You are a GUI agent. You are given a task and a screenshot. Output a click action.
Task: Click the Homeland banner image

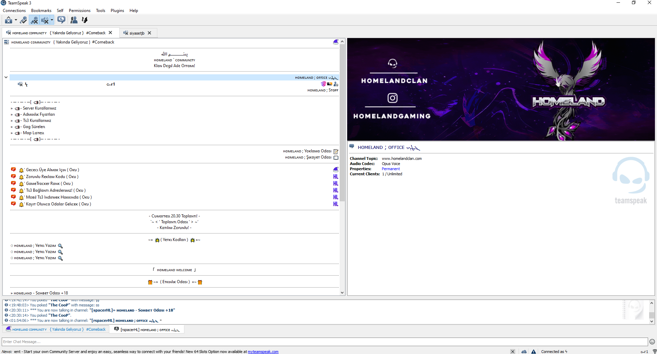pyautogui.click(x=501, y=89)
